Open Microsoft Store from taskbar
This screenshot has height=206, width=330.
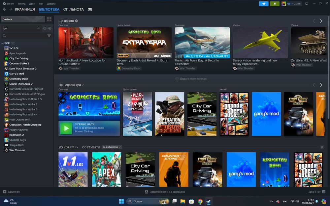coord(191,201)
